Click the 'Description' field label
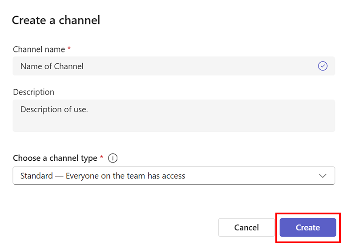 (x=33, y=92)
